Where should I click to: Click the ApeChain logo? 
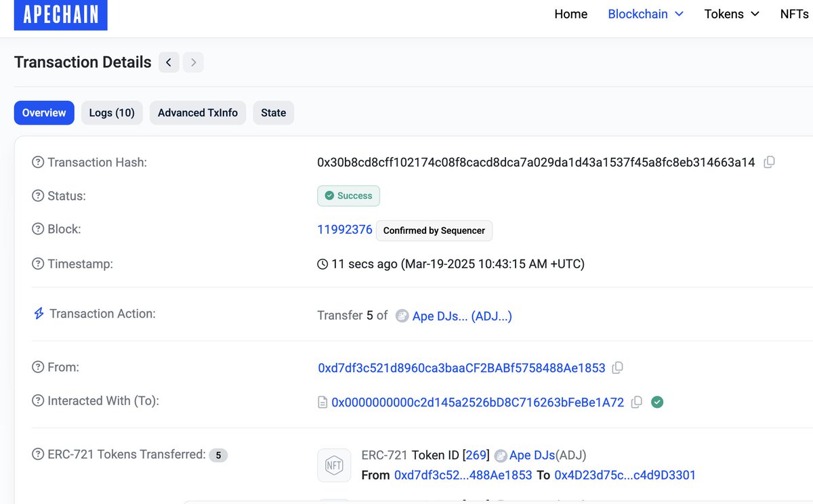tap(61, 15)
